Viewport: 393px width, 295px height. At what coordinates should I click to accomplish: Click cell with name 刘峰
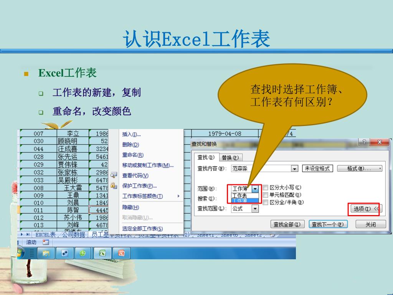point(73,225)
